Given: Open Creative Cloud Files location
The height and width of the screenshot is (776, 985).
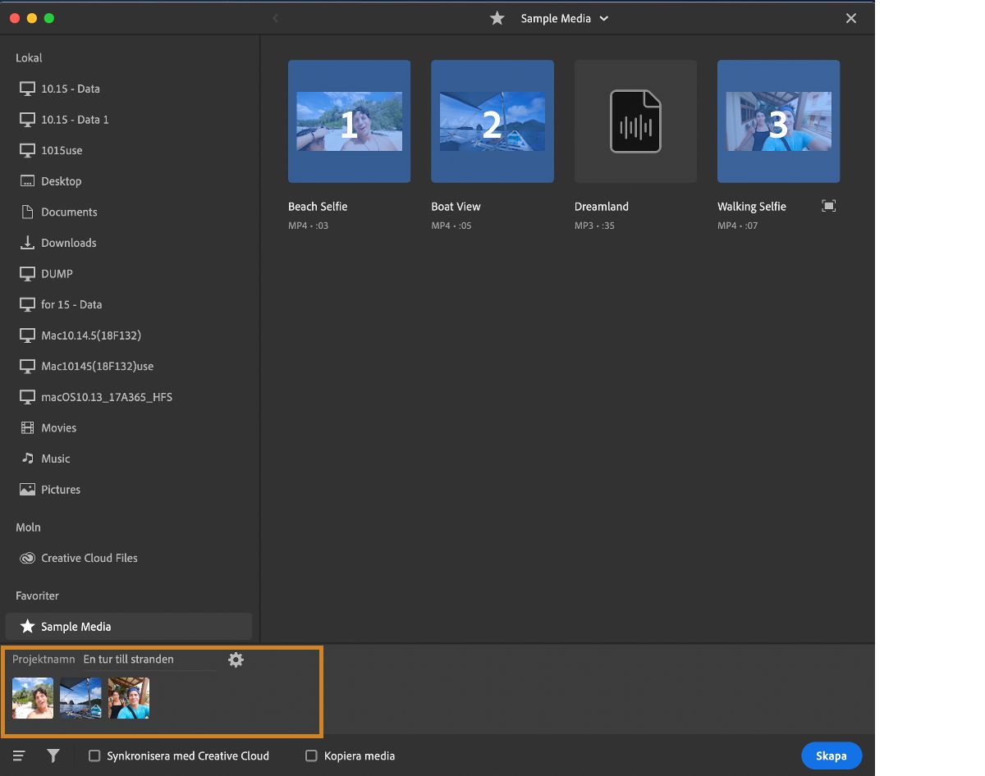Looking at the screenshot, I should (x=89, y=558).
